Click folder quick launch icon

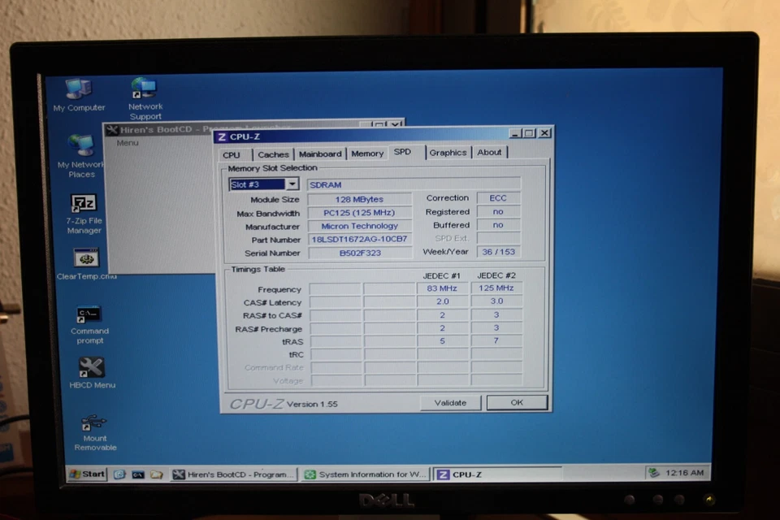[x=156, y=474]
